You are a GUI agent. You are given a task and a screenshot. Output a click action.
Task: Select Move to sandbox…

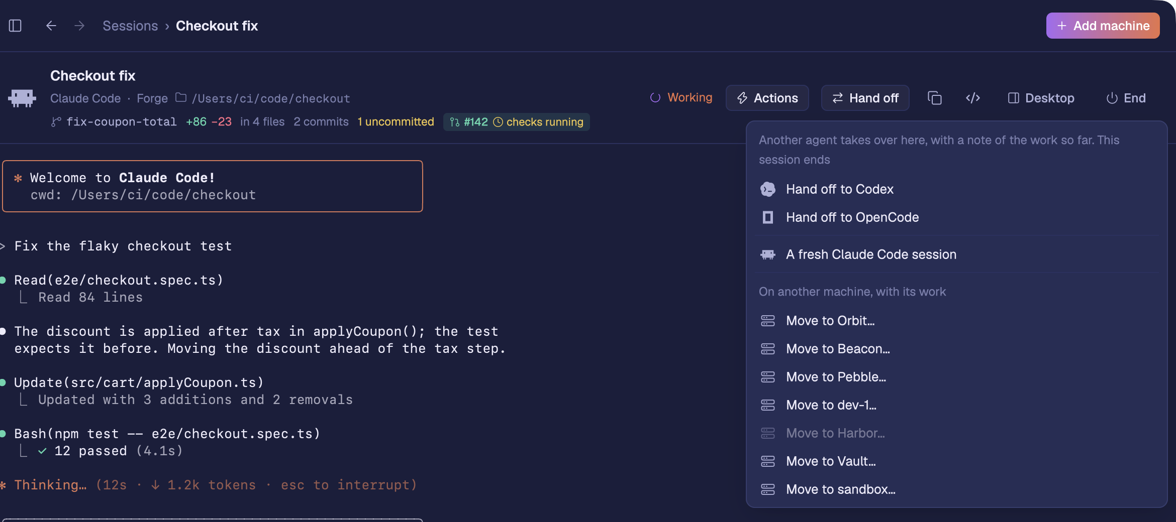[x=957, y=489]
